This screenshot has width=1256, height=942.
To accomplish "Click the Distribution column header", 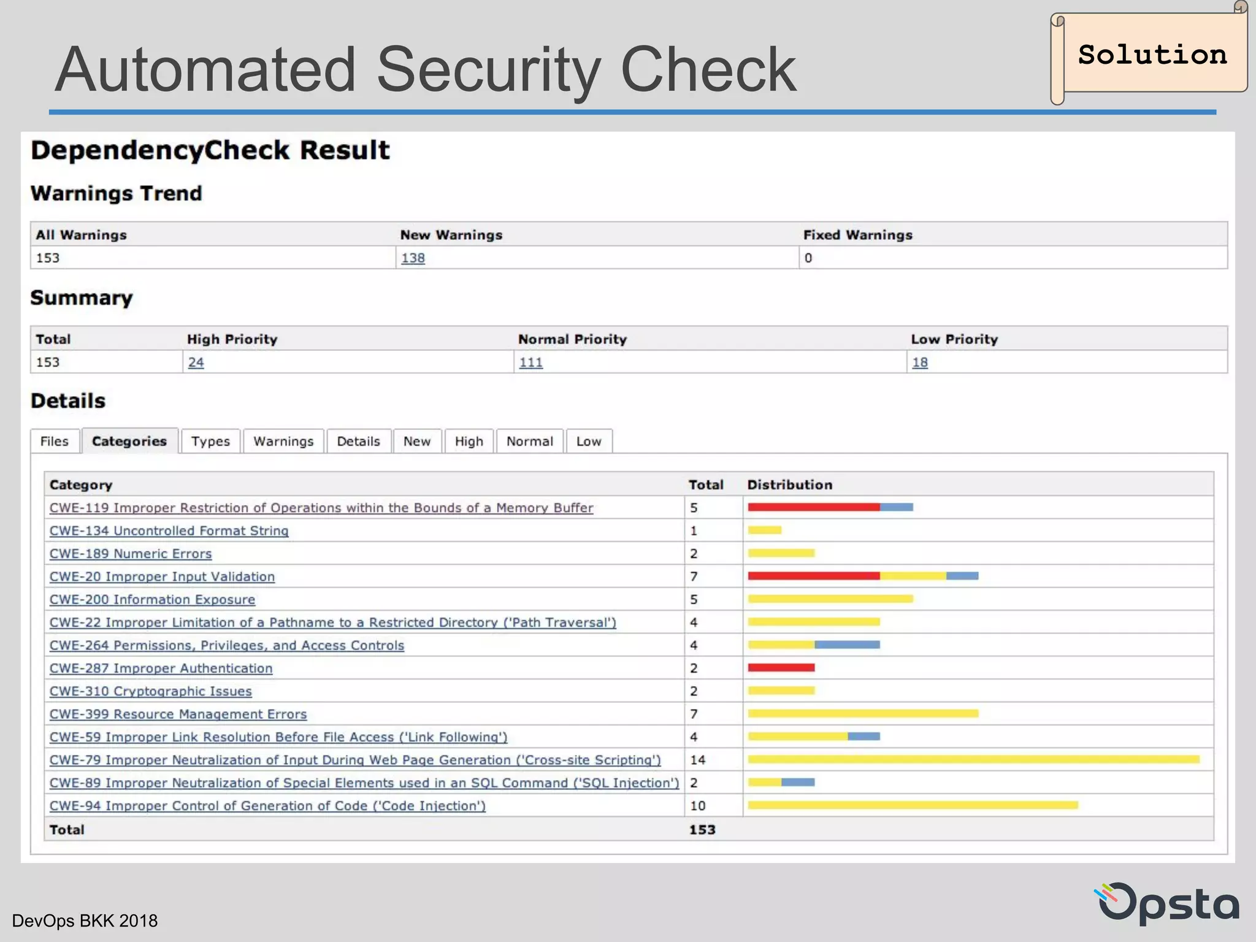I will click(x=790, y=484).
